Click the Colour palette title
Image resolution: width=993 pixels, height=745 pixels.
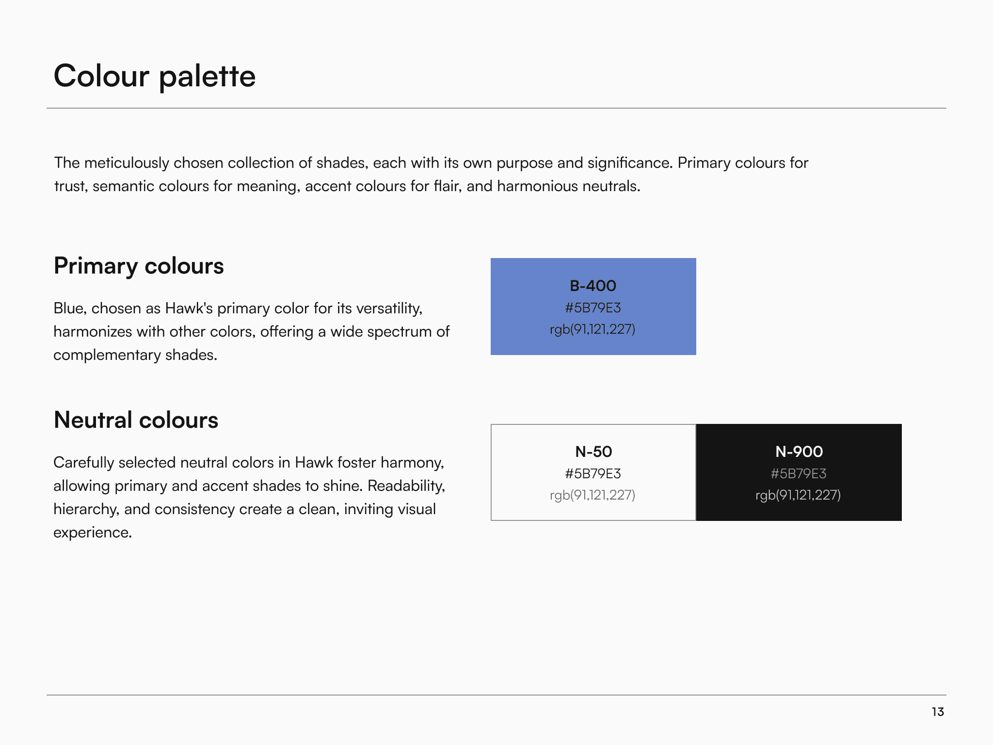click(155, 76)
